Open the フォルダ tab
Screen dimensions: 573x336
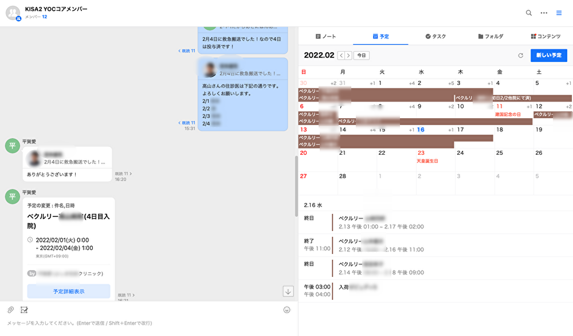coord(490,36)
